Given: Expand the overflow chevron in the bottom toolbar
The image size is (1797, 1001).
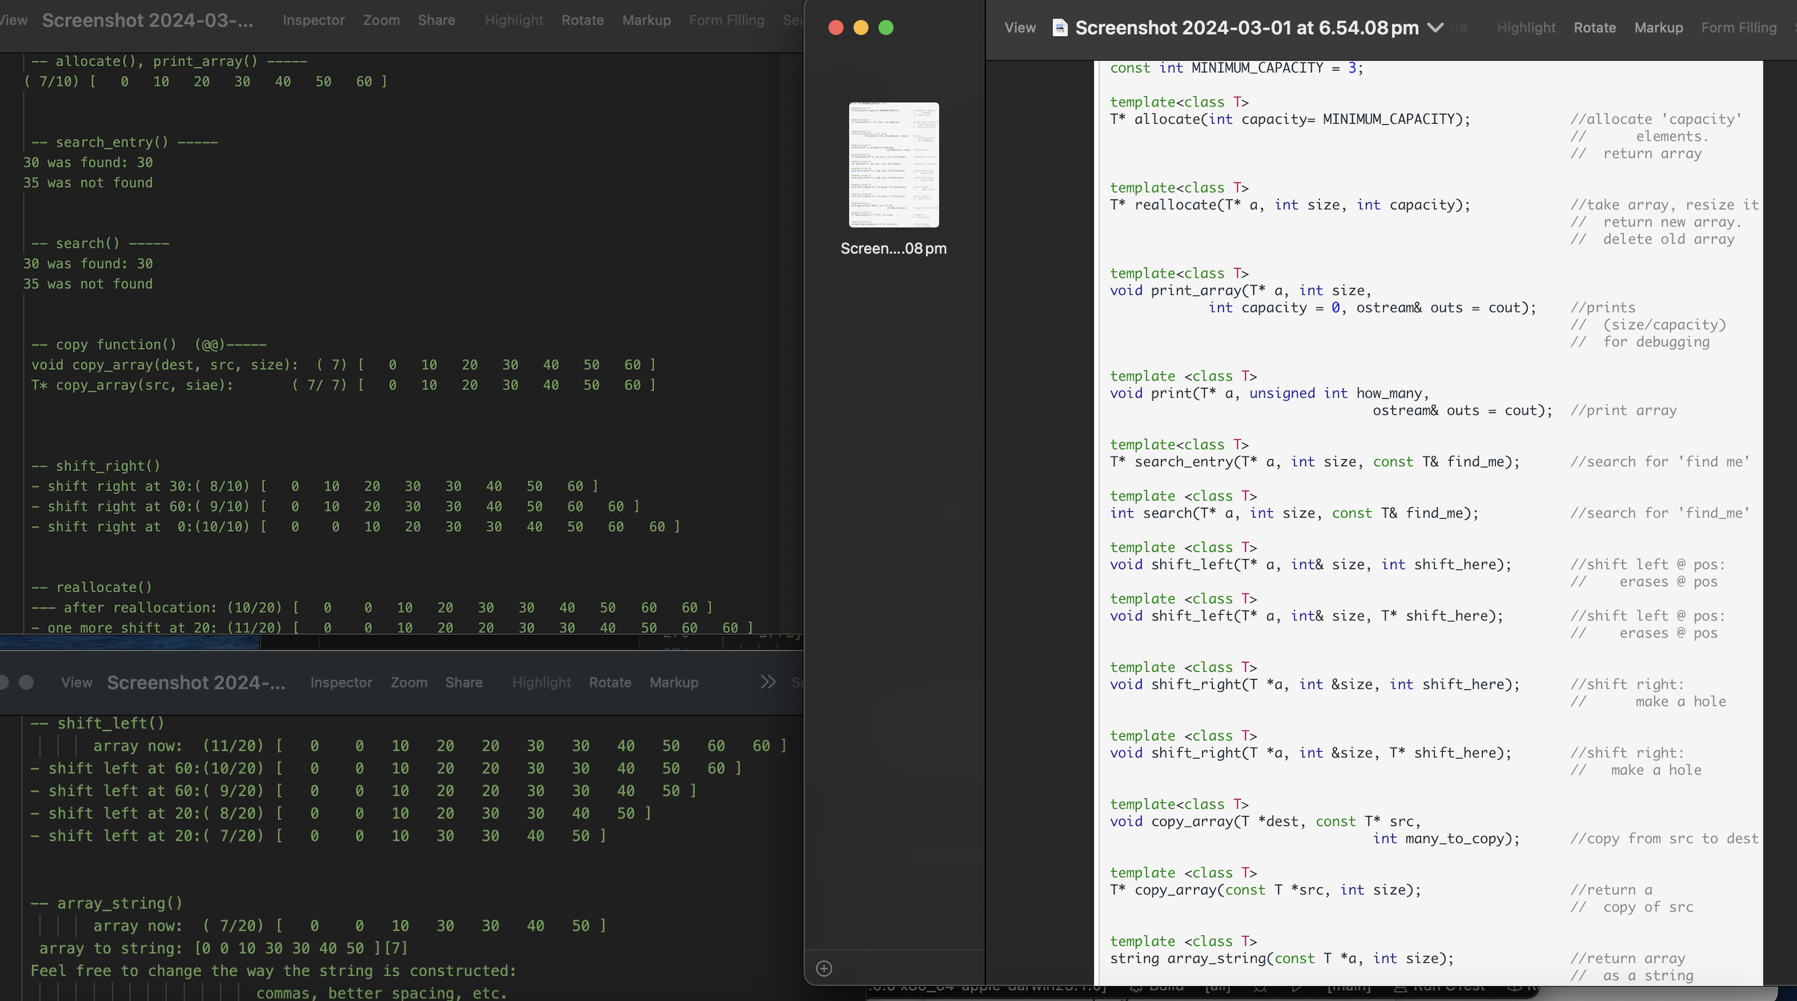Looking at the screenshot, I should pos(767,682).
